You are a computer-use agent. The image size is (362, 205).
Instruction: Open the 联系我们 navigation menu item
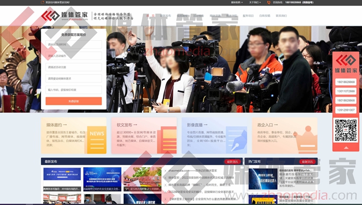click(281, 16)
